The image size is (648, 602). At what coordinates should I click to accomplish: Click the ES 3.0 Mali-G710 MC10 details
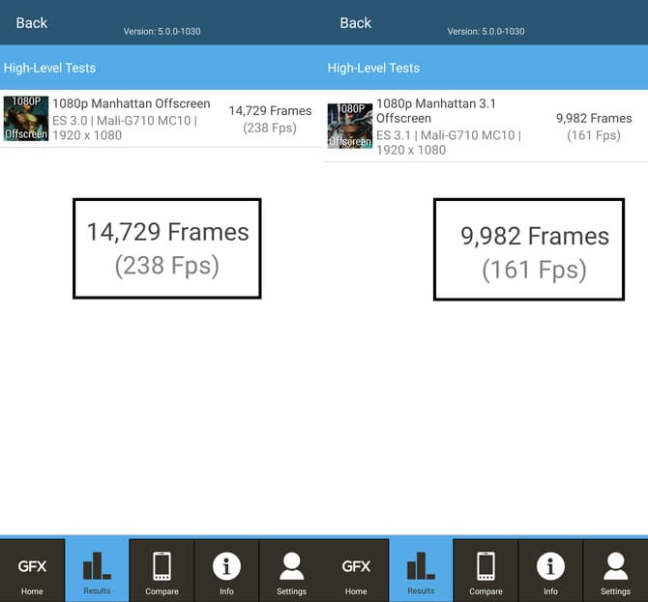click(125, 128)
